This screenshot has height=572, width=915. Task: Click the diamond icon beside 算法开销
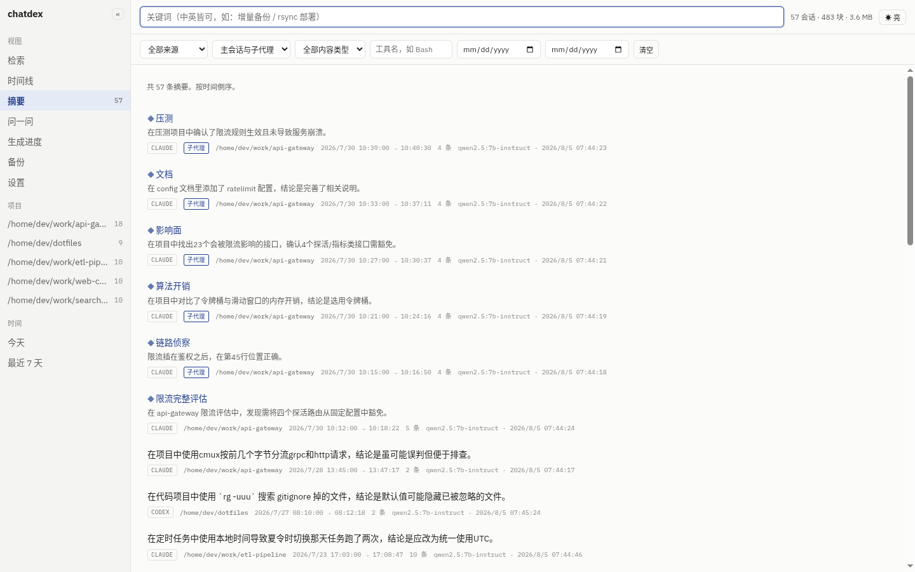pyautogui.click(x=151, y=287)
